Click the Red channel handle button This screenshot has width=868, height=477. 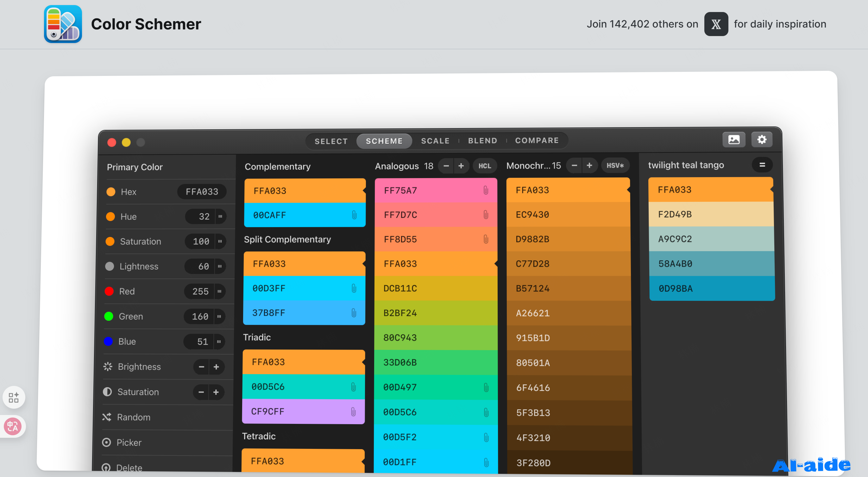pos(219,291)
